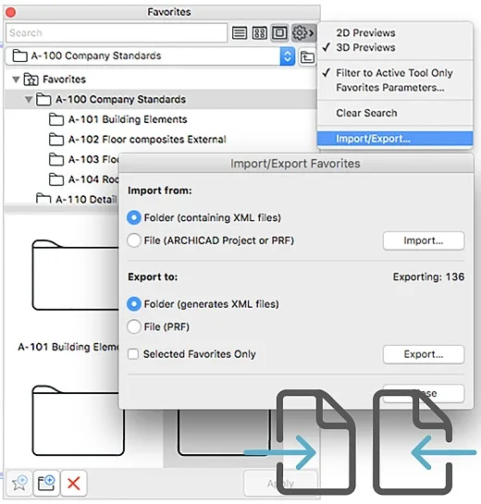Click the red X delete icon

click(74, 483)
